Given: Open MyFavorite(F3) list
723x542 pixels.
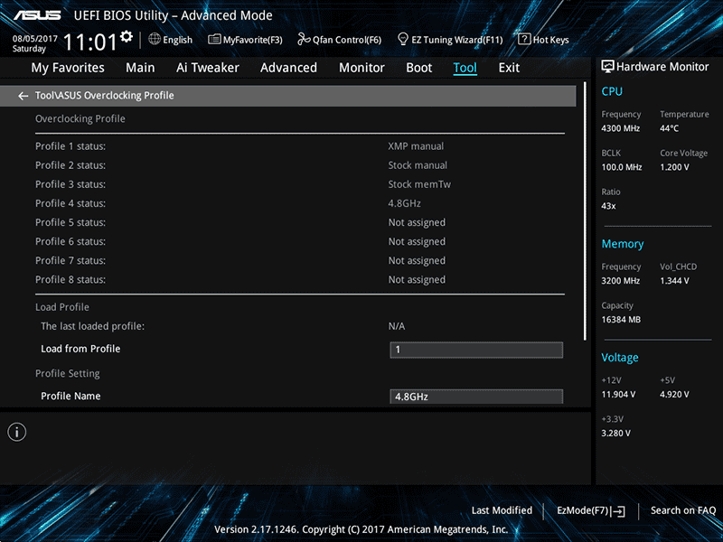Looking at the screenshot, I should click(245, 40).
